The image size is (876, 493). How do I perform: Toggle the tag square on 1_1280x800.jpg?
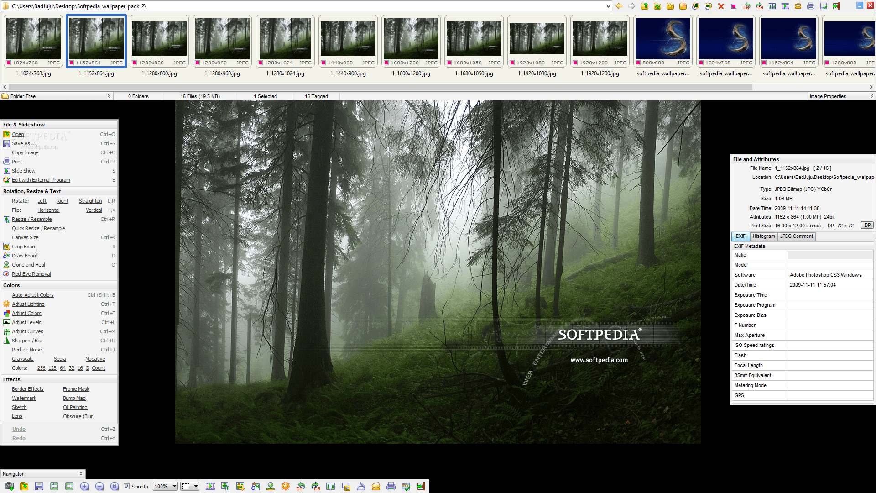[x=134, y=63]
